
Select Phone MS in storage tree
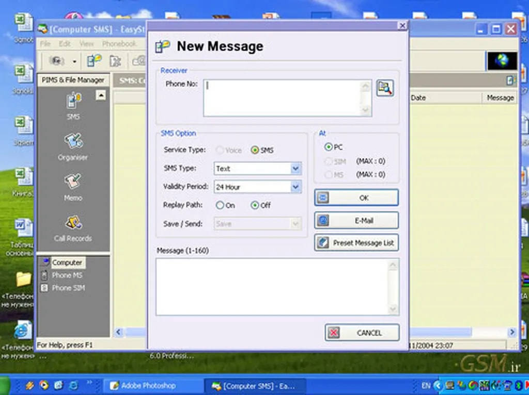click(67, 275)
